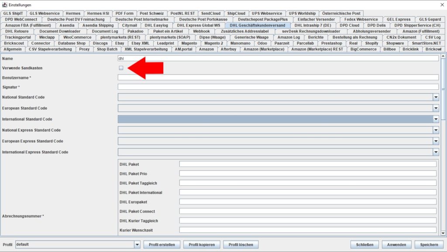Switch to the Shopify tab

(372, 43)
